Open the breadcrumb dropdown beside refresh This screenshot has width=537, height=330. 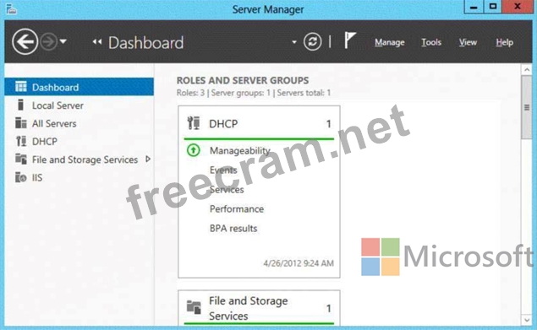(293, 42)
